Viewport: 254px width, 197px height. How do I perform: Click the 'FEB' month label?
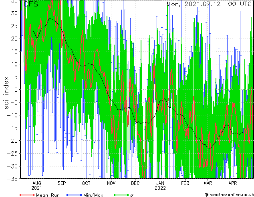[185, 183]
